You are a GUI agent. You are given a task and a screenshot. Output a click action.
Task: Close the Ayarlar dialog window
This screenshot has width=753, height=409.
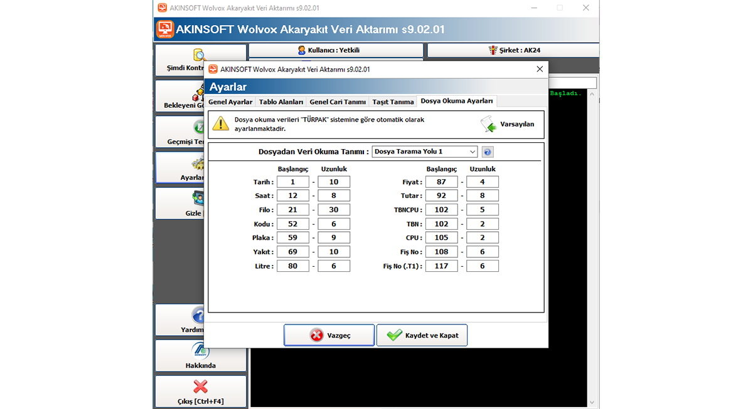tap(540, 70)
